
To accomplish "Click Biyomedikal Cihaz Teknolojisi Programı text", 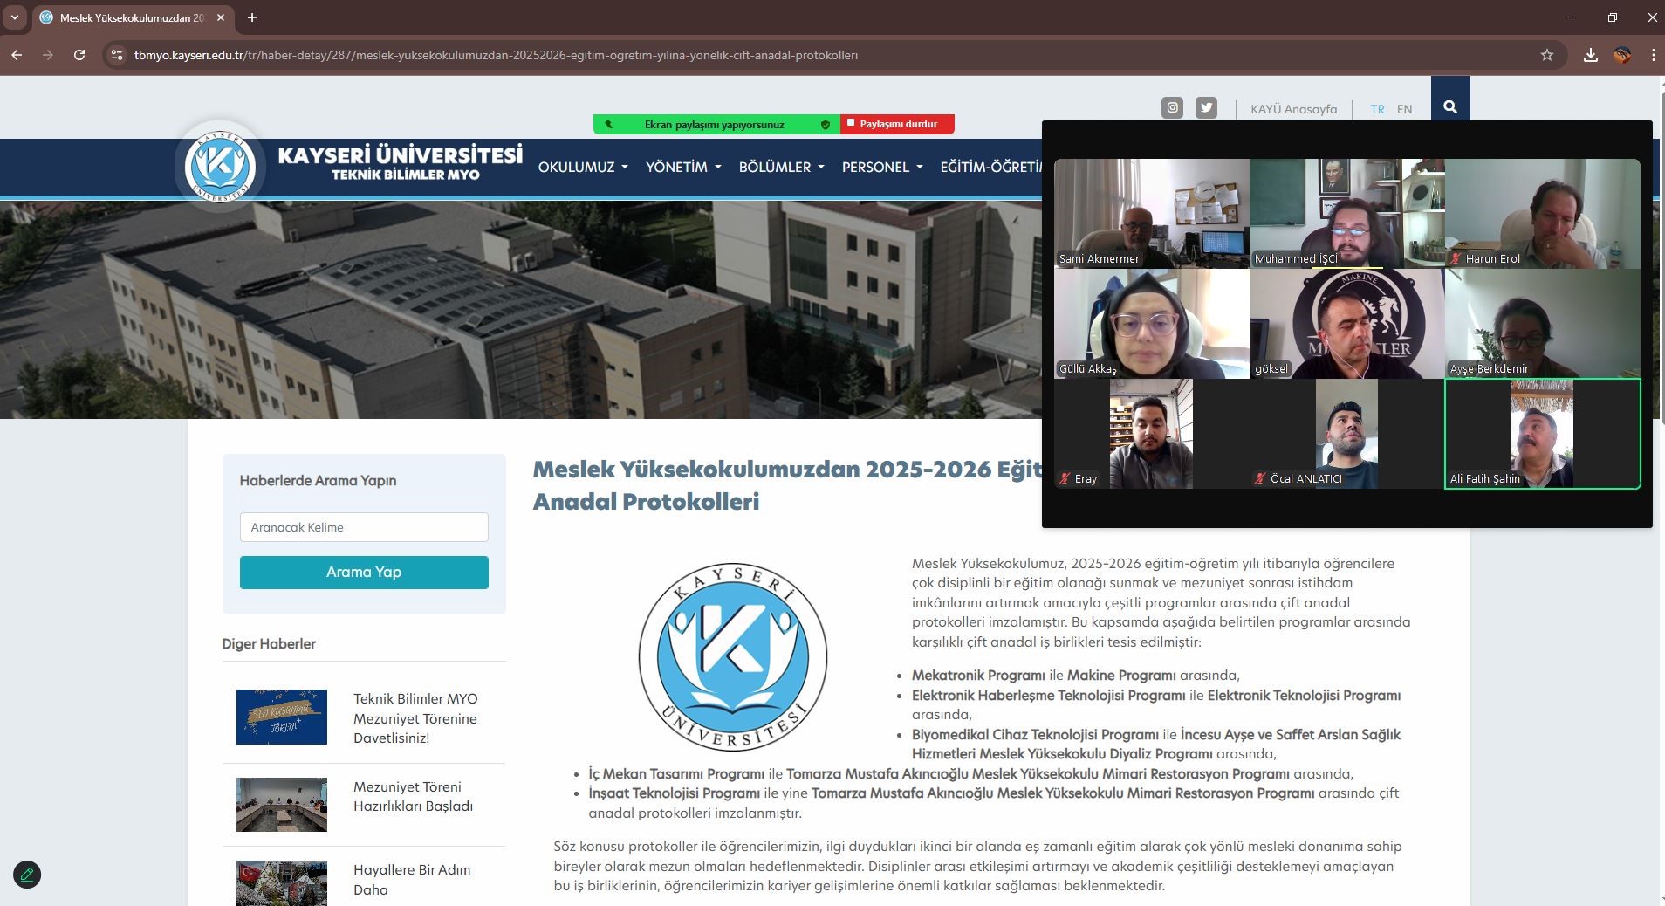I will [1035, 734].
